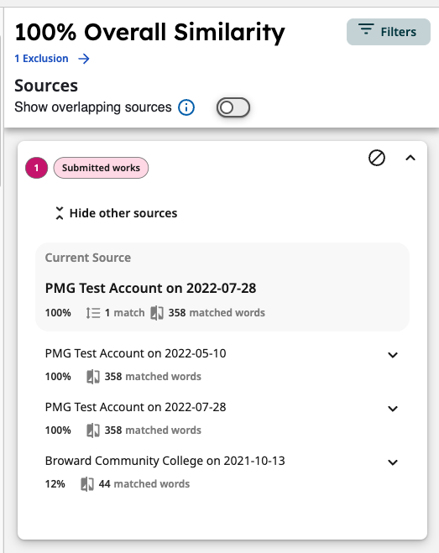Click the collapse arrows icon beside Hide other sources
This screenshot has width=439, height=553.
point(60,213)
